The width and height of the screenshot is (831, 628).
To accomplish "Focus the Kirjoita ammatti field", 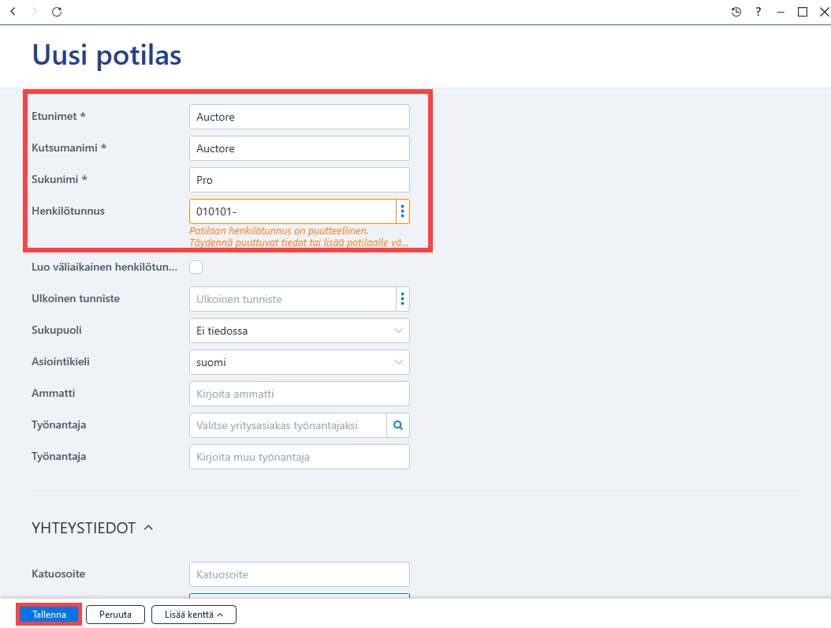I will click(x=300, y=394).
